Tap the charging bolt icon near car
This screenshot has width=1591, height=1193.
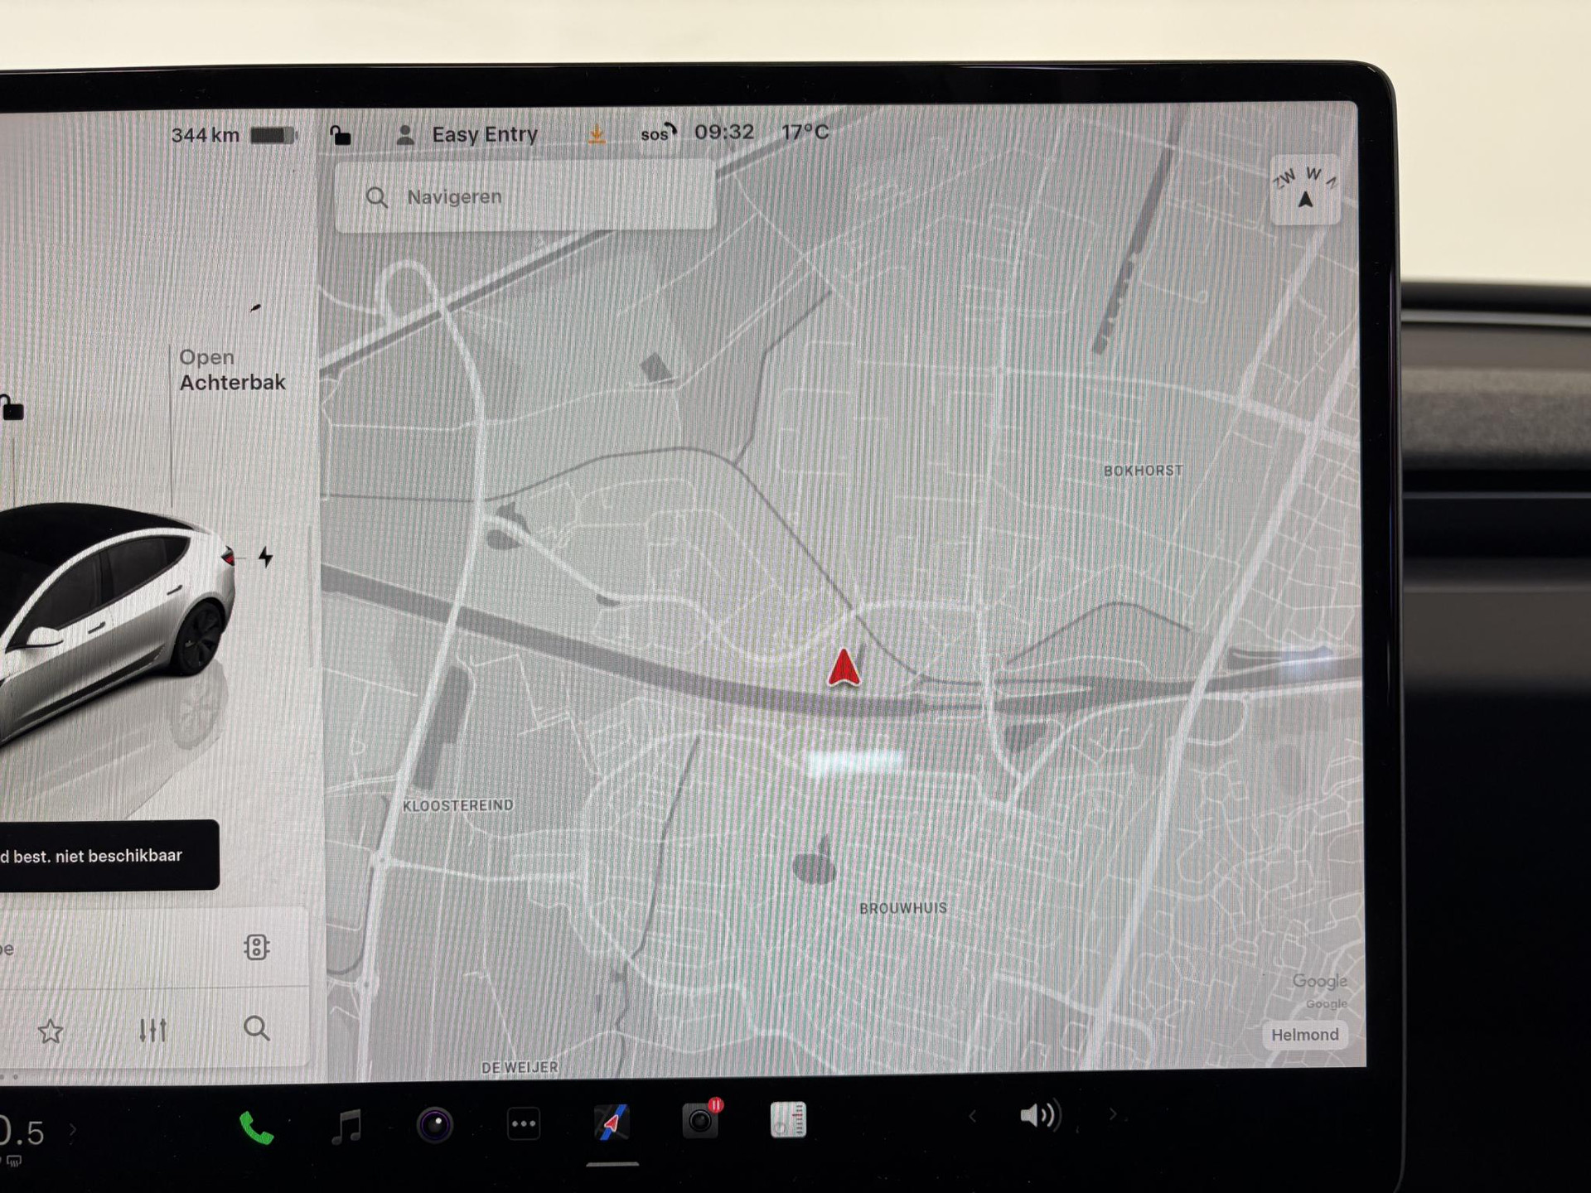pos(265,557)
